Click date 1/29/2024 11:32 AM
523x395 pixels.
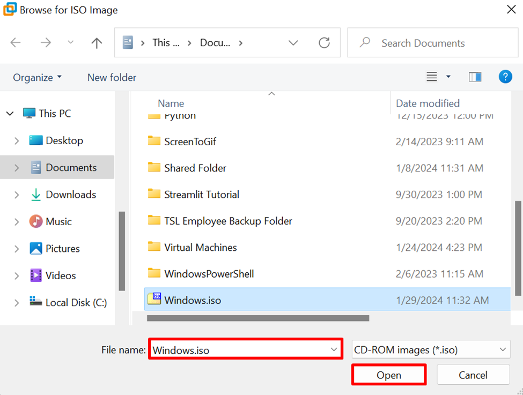[443, 300]
